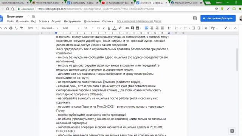Open line spacing options
Image resolution: width=242 pixels, height=136 pixels.
169,28
